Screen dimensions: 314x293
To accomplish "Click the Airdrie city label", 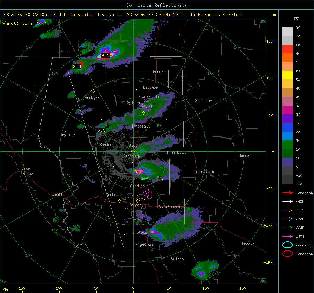I will [x=137, y=186].
